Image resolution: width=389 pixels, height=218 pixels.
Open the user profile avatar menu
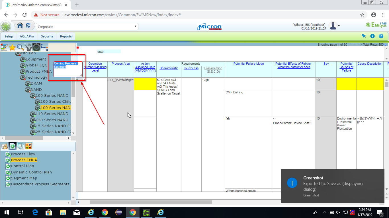(334, 26)
